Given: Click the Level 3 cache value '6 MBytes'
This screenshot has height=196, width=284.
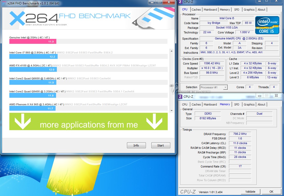Looking at the screenshot, I should pyautogui.click(x=253, y=77).
